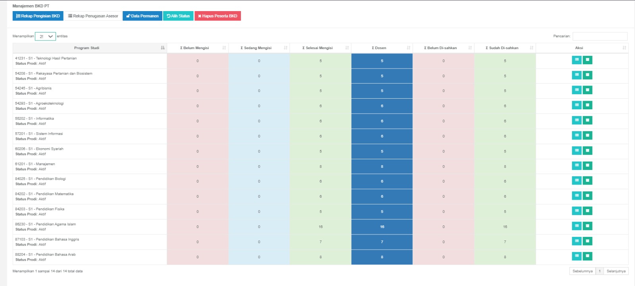Viewport: 635px width, 286px height.
Task: Open list icon for Manajemen row
Action: tap(577, 166)
